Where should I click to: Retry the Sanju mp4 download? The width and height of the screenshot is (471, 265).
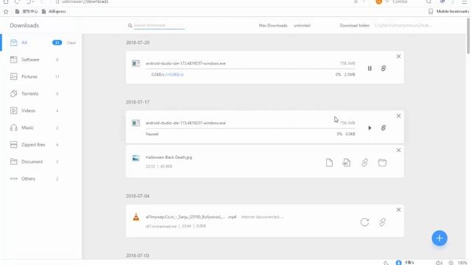click(364, 222)
